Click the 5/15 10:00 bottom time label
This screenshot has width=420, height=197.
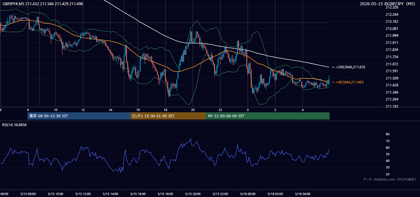point(55,194)
